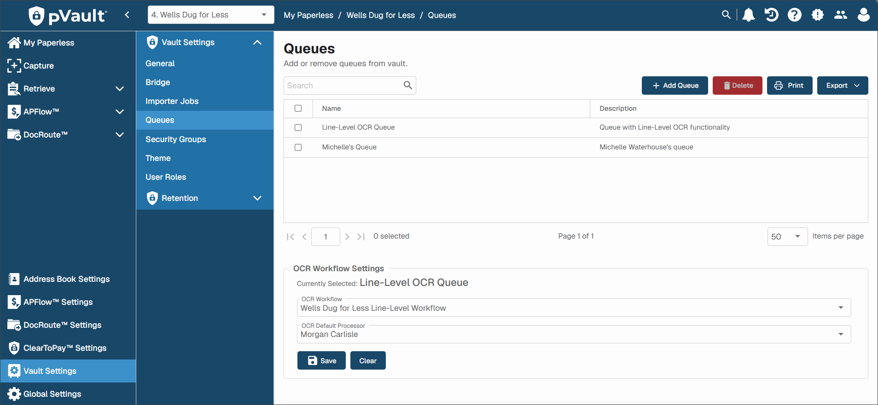Click the Print button
The height and width of the screenshot is (405, 878).
click(x=790, y=86)
